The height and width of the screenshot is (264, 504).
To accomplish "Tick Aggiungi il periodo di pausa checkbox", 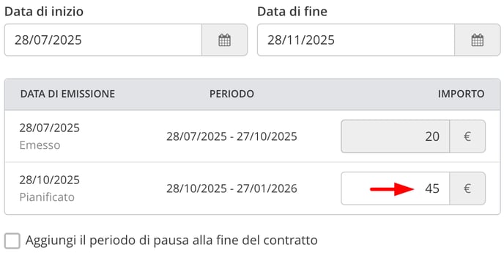I will click(x=12, y=241).
